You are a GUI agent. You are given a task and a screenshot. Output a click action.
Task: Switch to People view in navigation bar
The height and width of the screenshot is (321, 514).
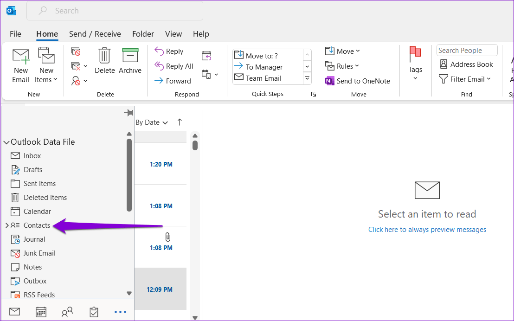pyautogui.click(x=67, y=312)
